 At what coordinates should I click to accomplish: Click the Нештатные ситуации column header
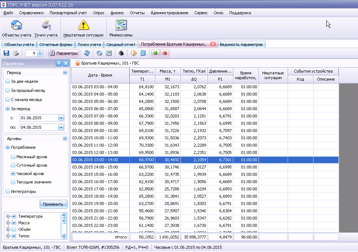coord(273,75)
